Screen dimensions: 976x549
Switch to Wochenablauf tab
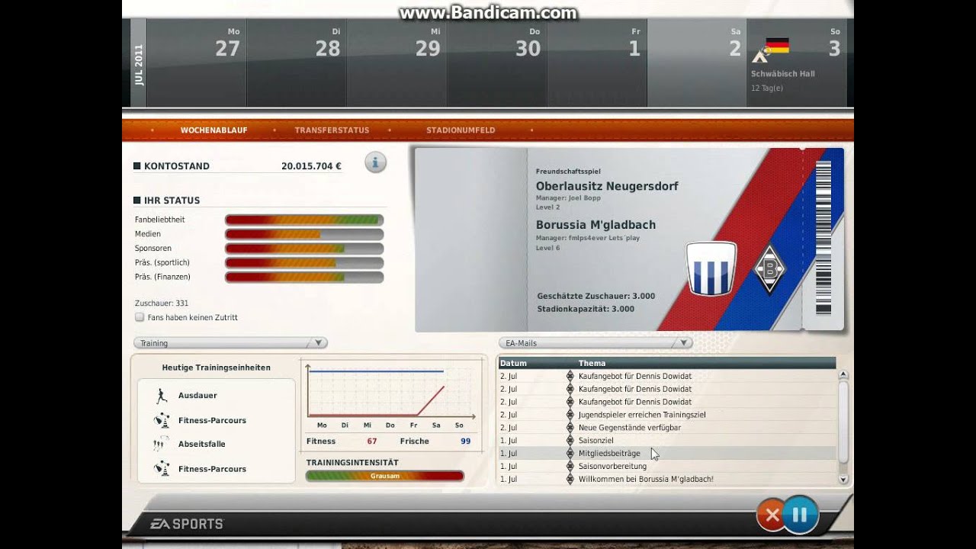click(x=213, y=130)
